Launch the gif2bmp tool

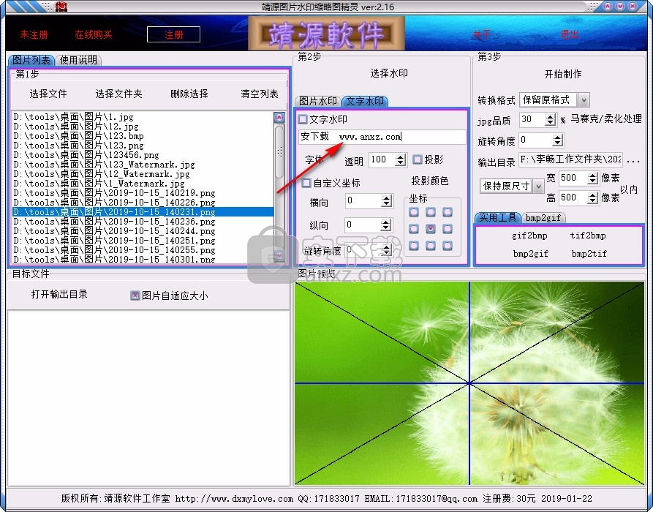529,236
